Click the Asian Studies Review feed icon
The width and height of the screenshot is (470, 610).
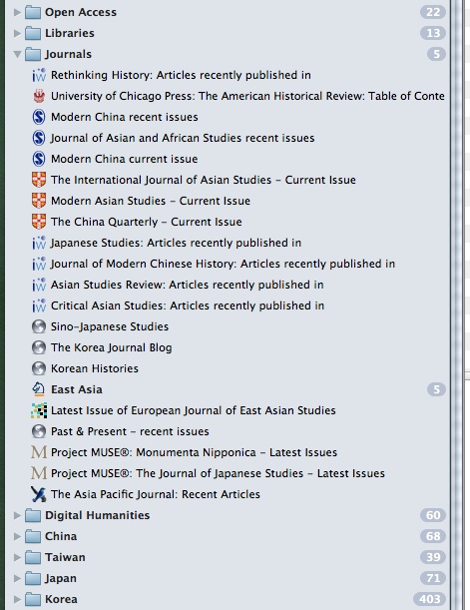click(x=39, y=285)
